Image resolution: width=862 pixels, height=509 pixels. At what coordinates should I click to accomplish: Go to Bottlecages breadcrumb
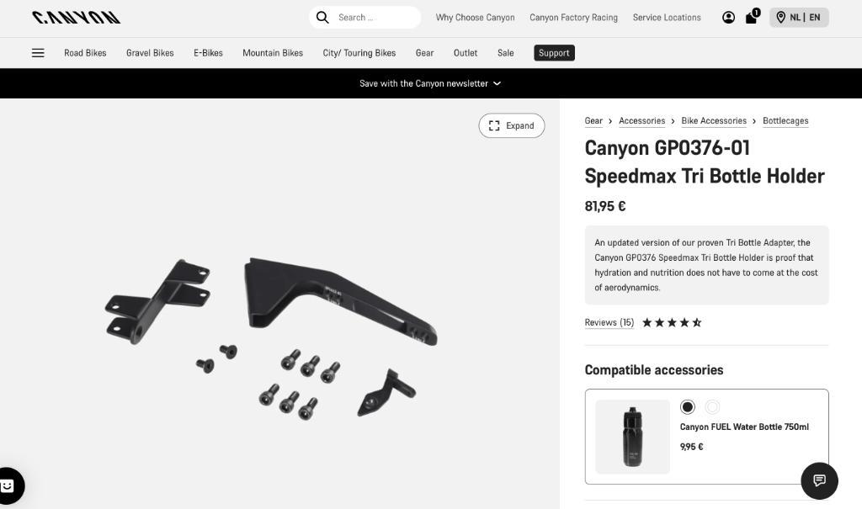tap(785, 121)
